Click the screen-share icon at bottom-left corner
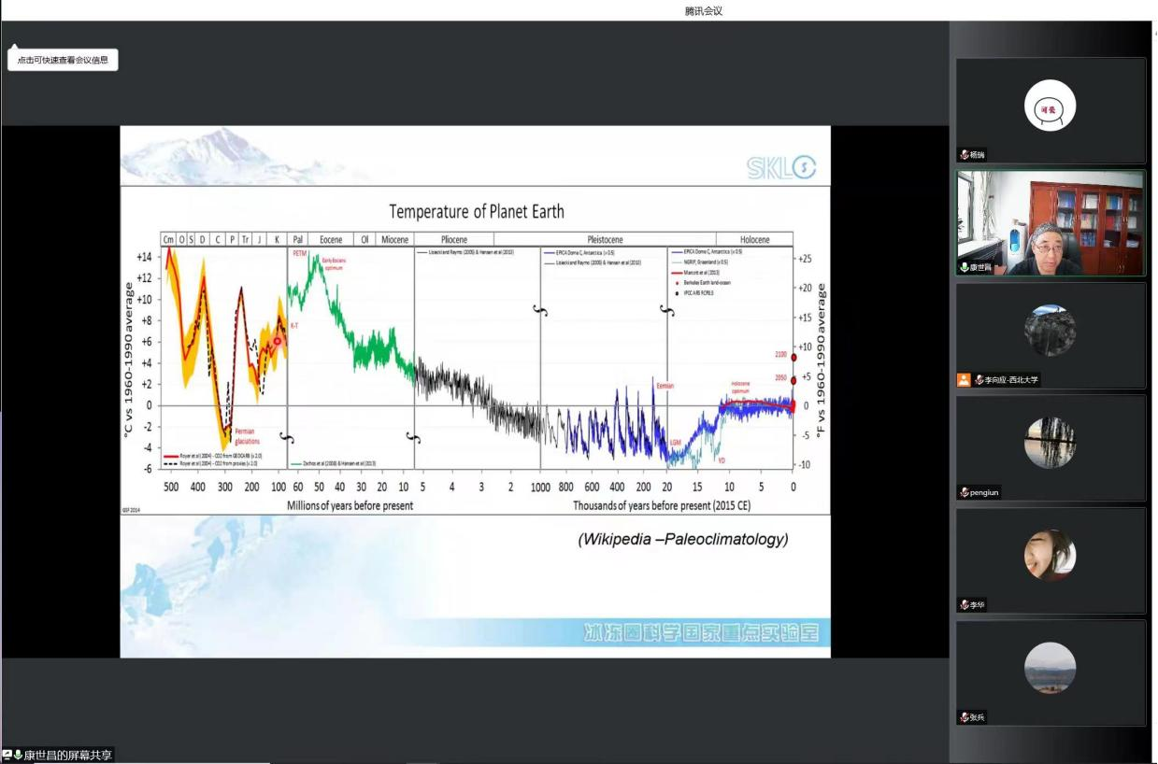Screen dimensions: 1158x764 7,755
